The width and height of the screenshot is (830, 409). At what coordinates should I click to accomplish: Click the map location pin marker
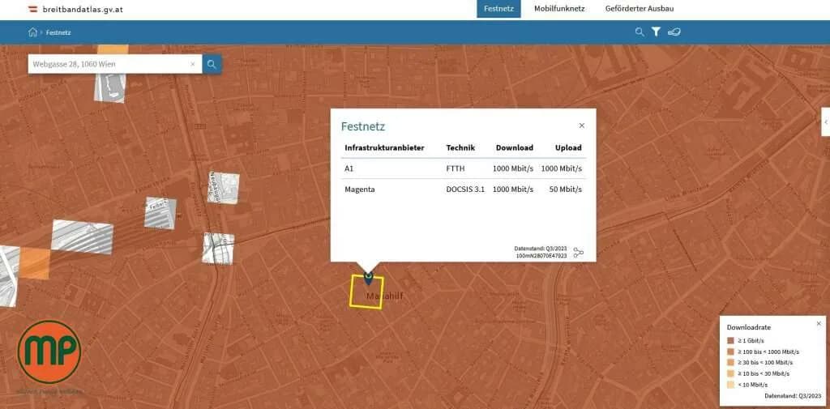pos(369,278)
